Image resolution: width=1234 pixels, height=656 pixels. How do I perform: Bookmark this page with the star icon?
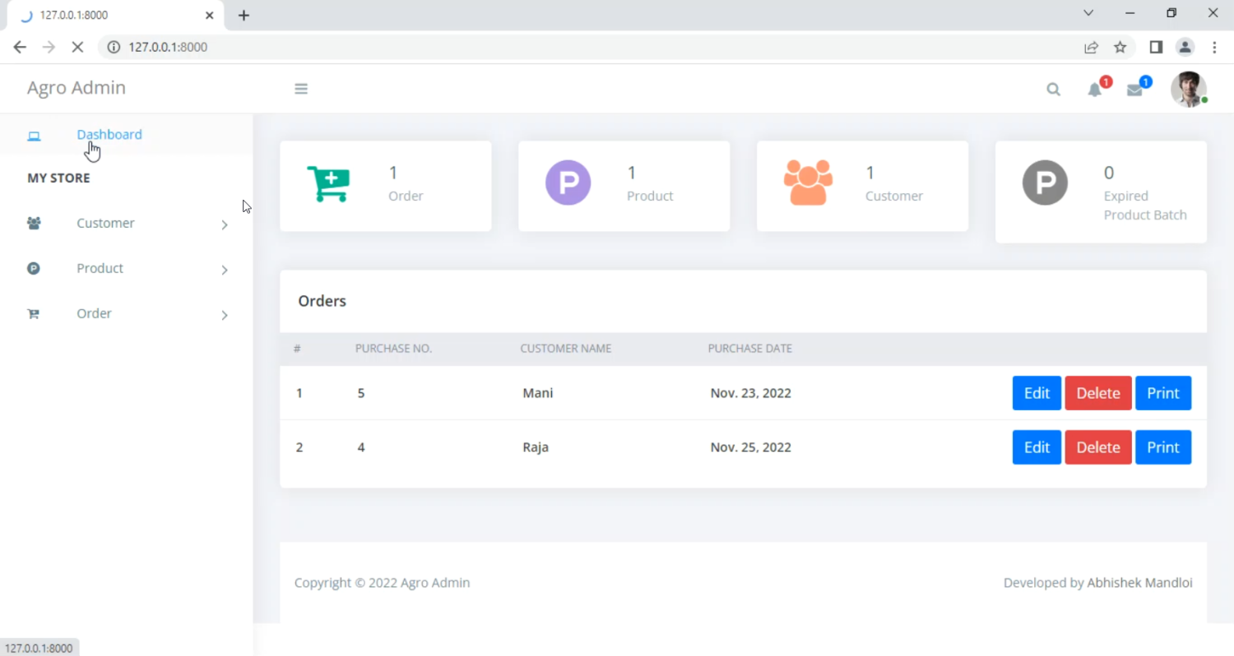click(1120, 48)
